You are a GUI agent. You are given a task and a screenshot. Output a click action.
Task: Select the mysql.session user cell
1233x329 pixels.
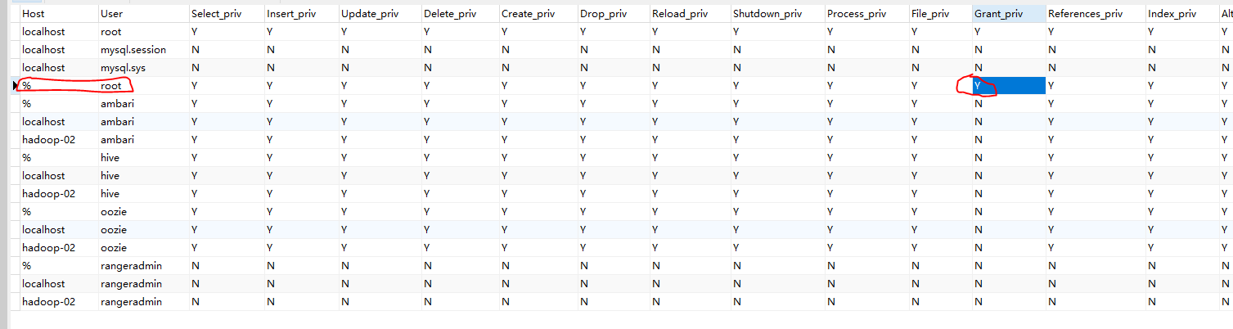pyautogui.click(x=142, y=50)
